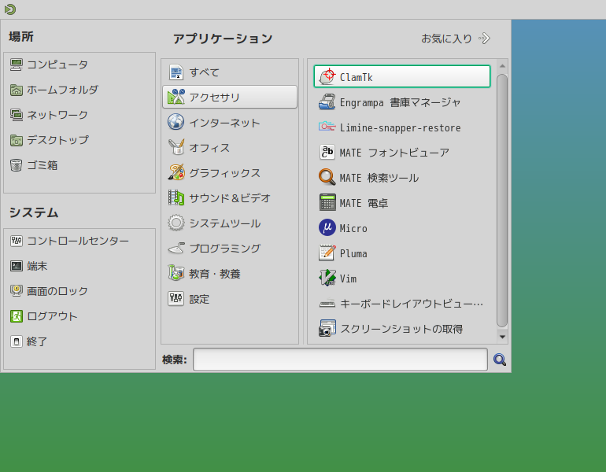Open the コンピュータ computer icon
606x472 pixels.
click(x=17, y=65)
